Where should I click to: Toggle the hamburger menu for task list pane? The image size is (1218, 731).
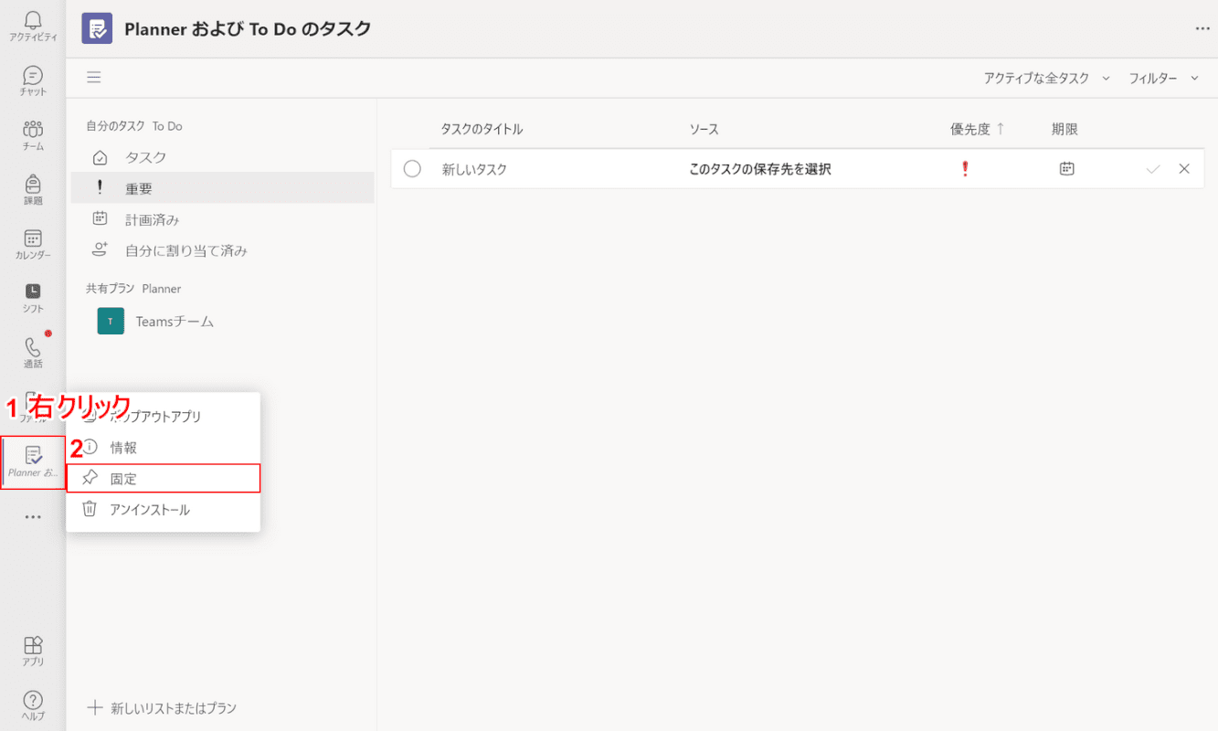[x=94, y=78]
